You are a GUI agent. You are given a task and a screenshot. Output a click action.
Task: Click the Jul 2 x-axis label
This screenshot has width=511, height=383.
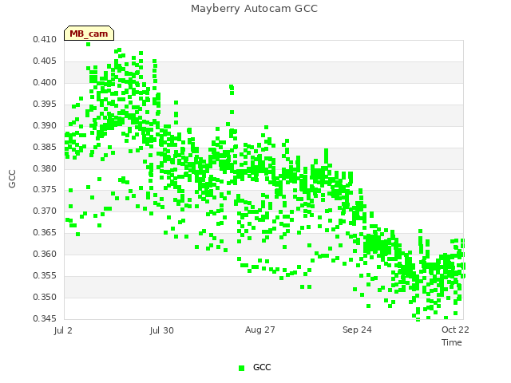coord(63,330)
